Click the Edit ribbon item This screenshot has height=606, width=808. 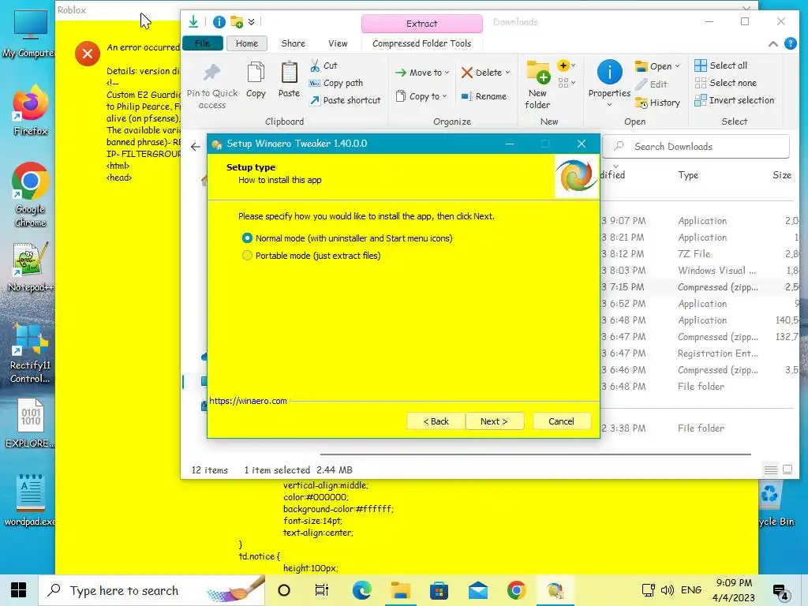[x=652, y=84]
